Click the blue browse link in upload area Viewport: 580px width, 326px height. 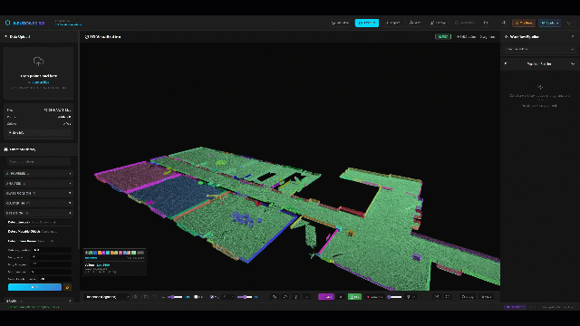[40, 82]
